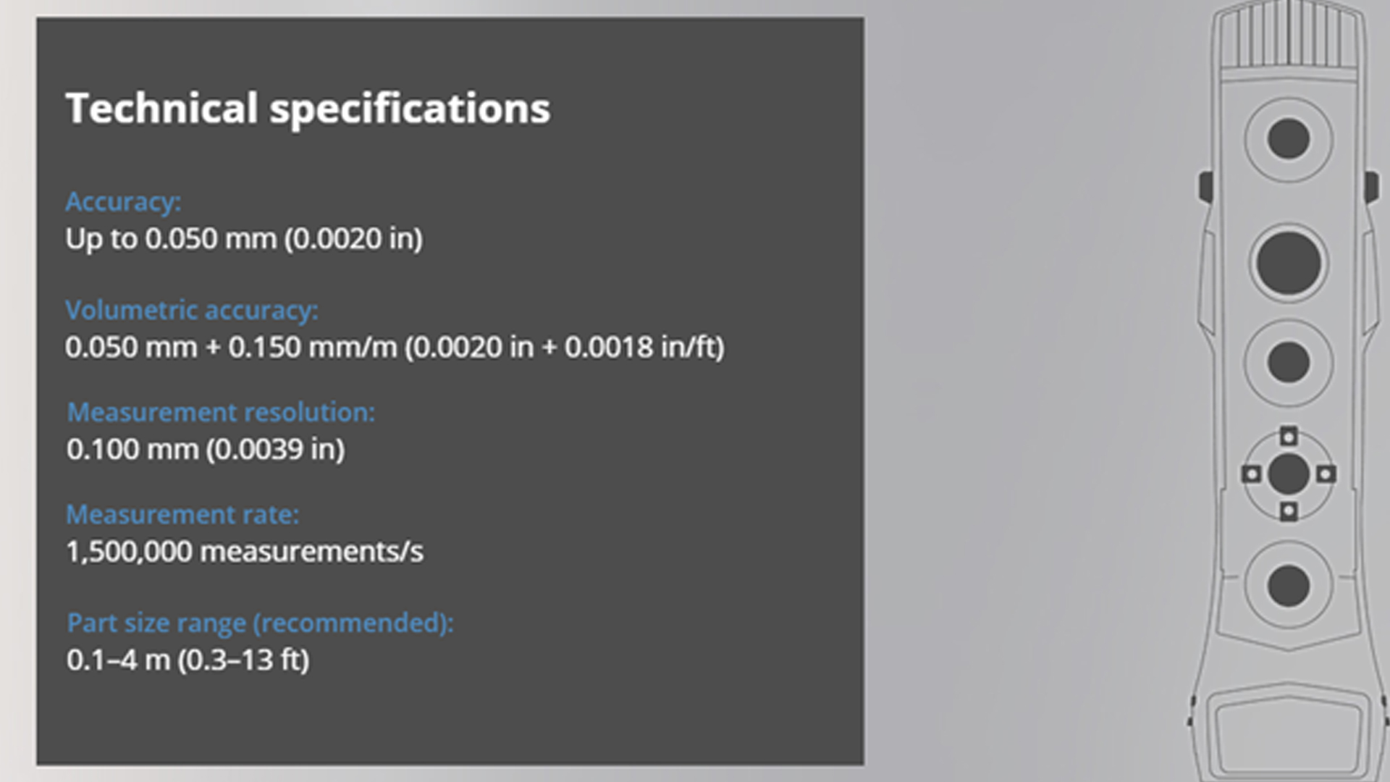Click the top camera lens on scanner

tap(1289, 139)
